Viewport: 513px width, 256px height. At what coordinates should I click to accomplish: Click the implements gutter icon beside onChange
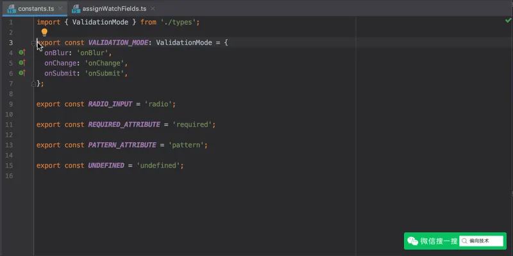point(22,63)
